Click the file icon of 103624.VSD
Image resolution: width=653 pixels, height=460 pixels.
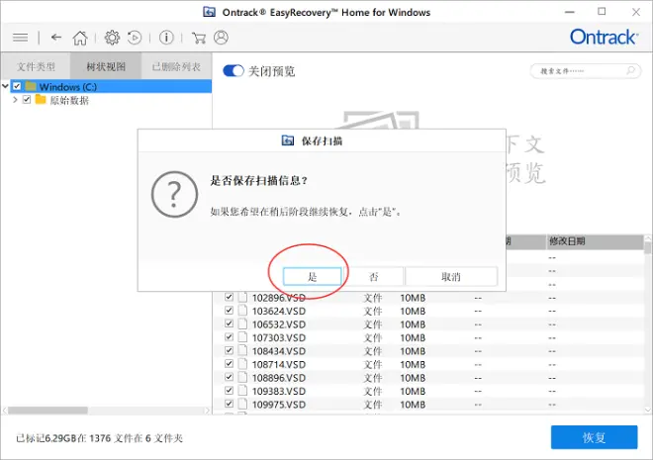tap(242, 311)
